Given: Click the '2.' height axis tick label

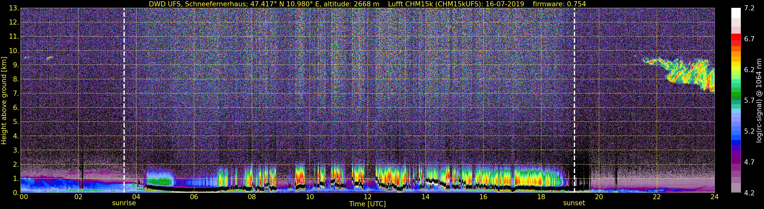Looking at the screenshot, I should click(16, 164).
